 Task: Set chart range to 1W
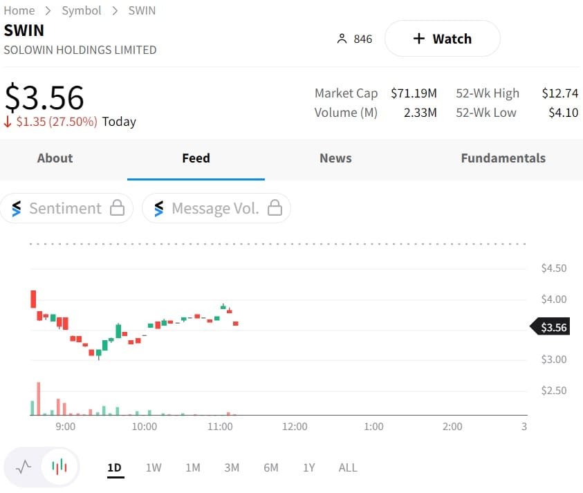pyautogui.click(x=154, y=467)
